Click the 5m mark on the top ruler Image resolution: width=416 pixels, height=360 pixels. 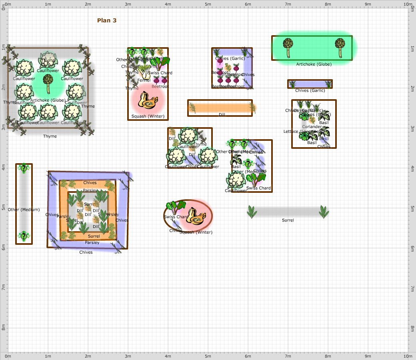(208, 3)
